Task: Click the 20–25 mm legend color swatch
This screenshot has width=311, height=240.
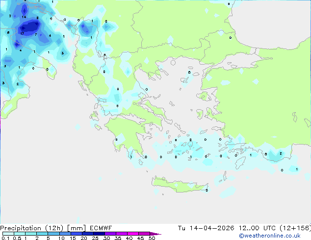Action: click(x=88, y=234)
